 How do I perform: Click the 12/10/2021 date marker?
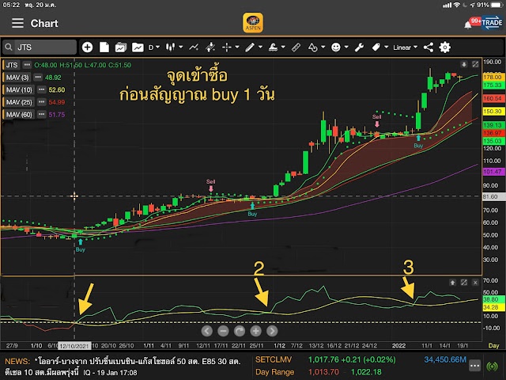point(74,346)
